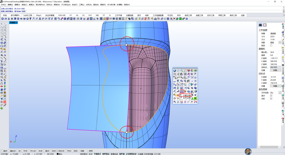285x155 pixels.
Task: Click the green sphere icon in left toolbar
Action: pyautogui.click(x=2, y=108)
